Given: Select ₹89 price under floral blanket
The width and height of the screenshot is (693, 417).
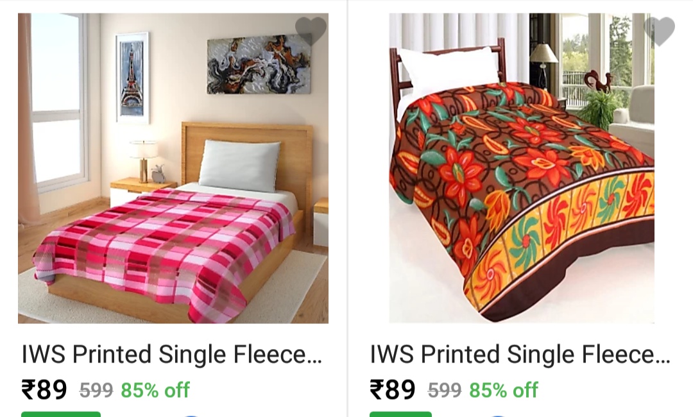Looking at the screenshot, I should [393, 389].
